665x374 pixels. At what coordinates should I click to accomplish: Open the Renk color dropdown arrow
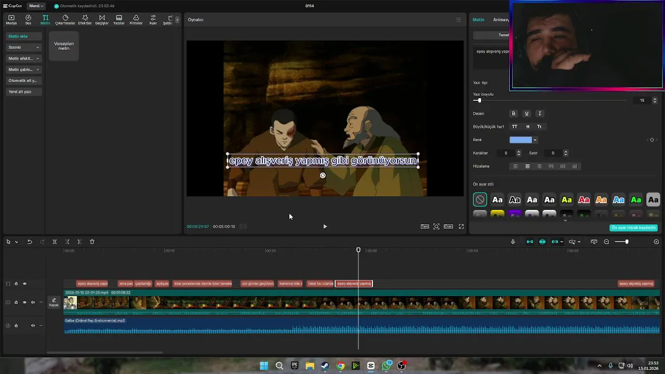535,140
